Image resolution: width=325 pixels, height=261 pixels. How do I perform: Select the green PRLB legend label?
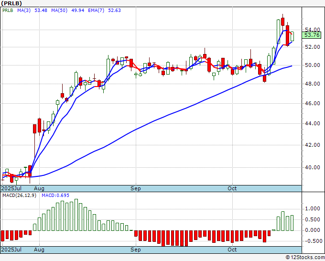(x=8, y=11)
